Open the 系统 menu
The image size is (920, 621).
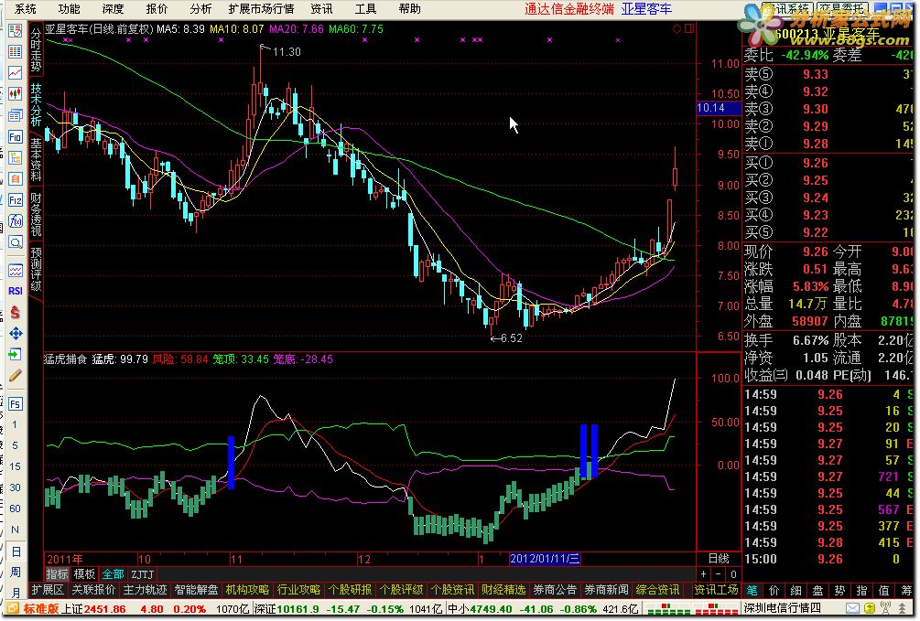pyautogui.click(x=26, y=9)
